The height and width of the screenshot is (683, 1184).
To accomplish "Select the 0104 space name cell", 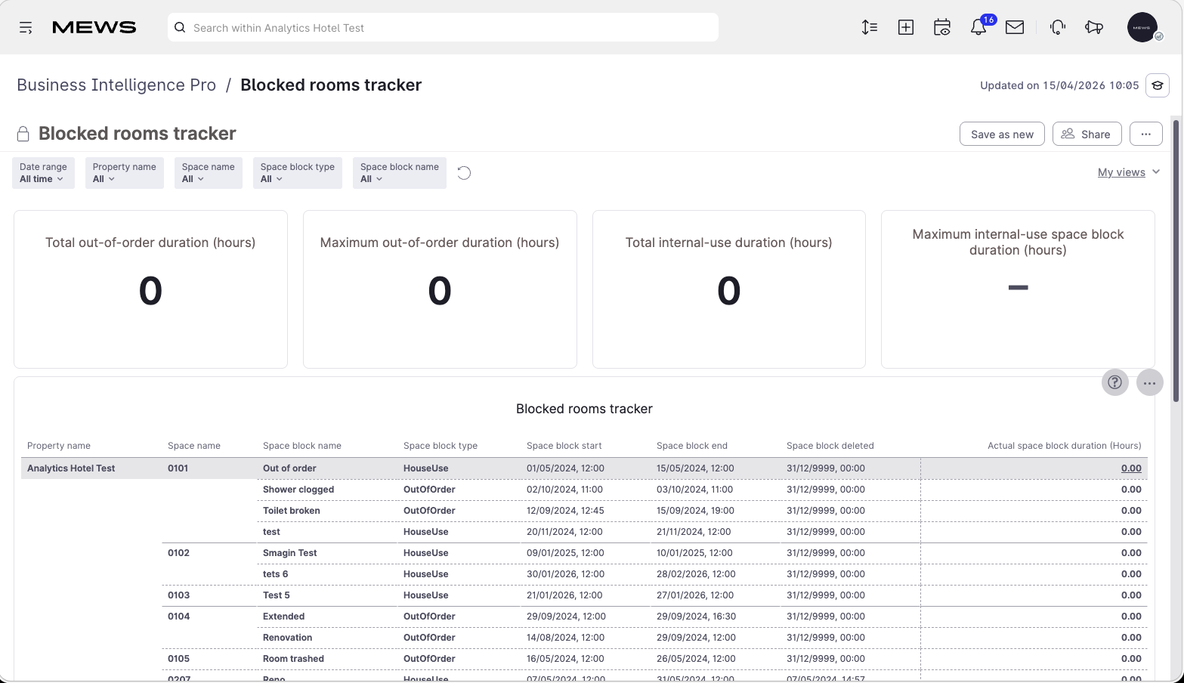I will click(x=179, y=617).
